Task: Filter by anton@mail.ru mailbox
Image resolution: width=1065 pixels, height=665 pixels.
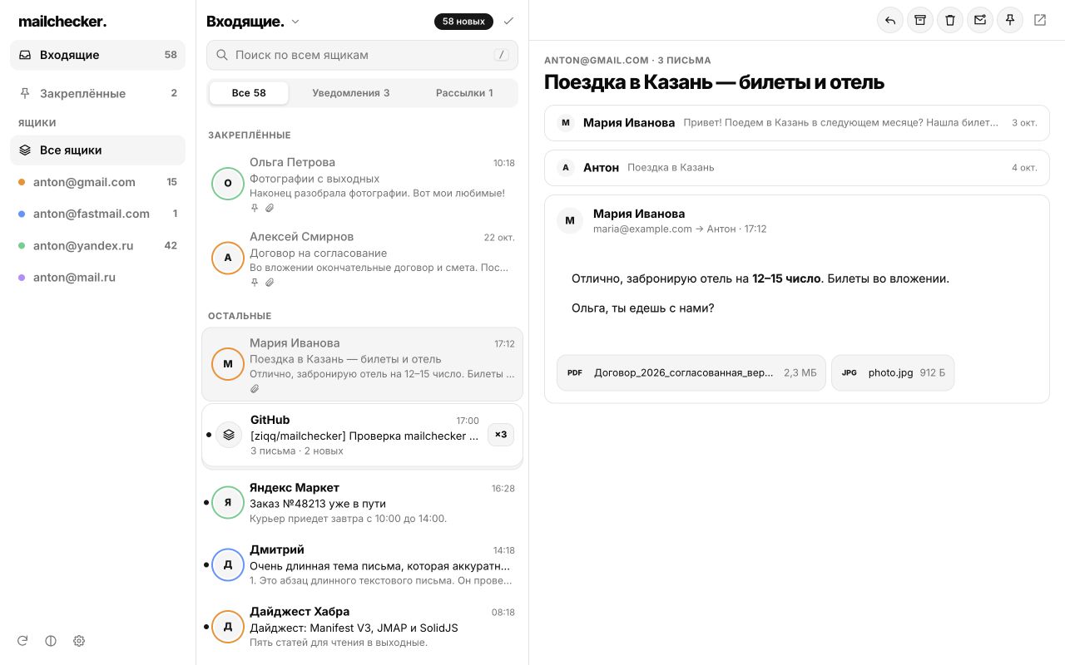Action: (97, 277)
